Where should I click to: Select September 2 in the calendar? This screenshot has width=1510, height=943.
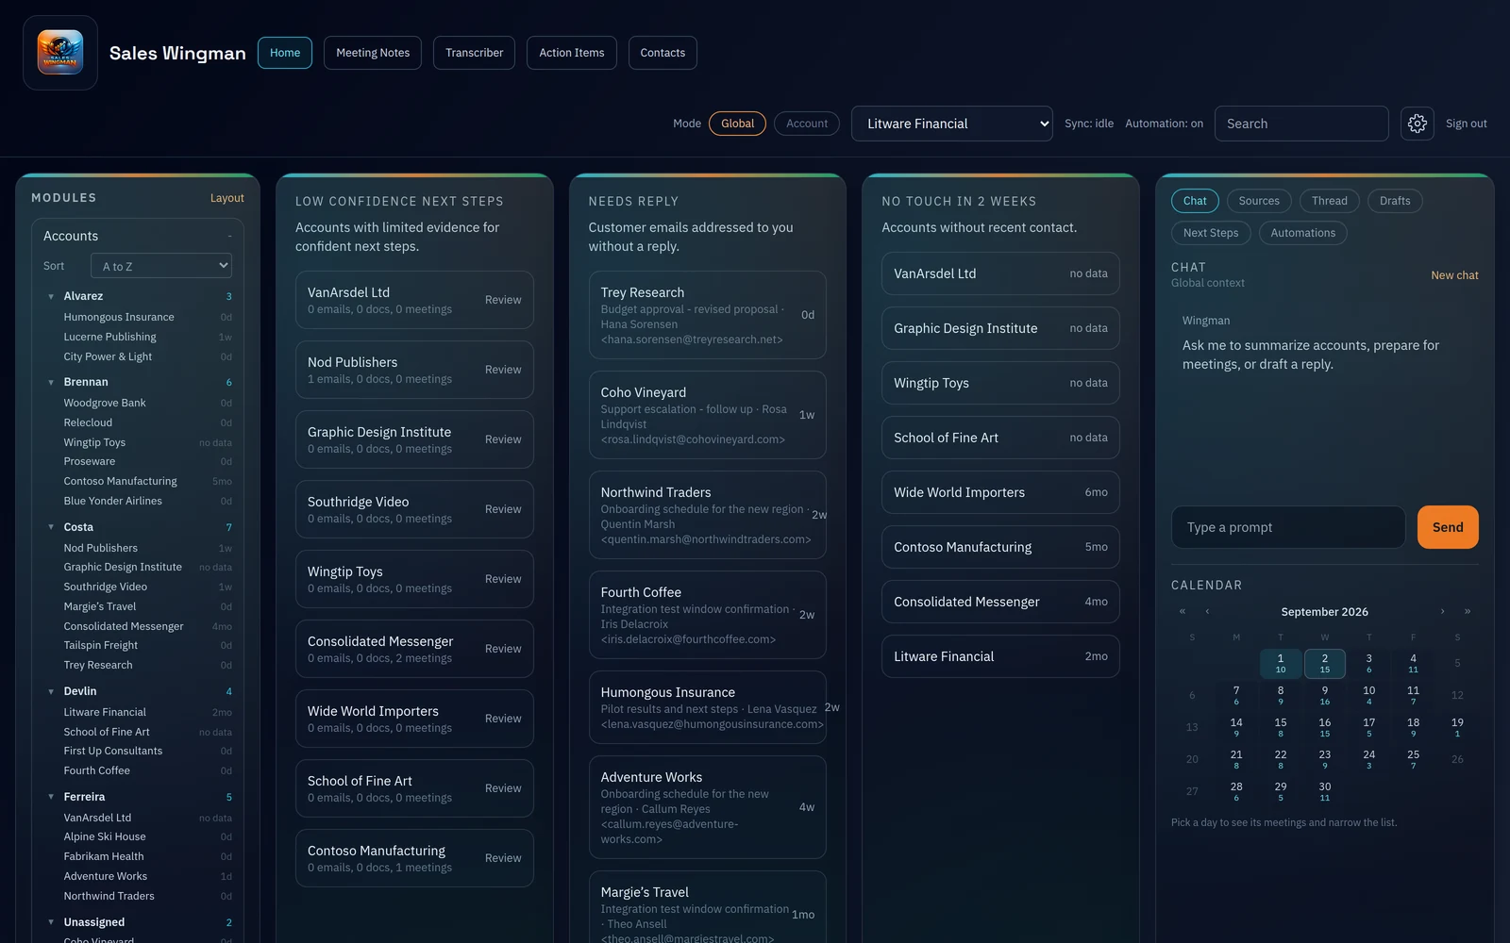(x=1325, y=663)
